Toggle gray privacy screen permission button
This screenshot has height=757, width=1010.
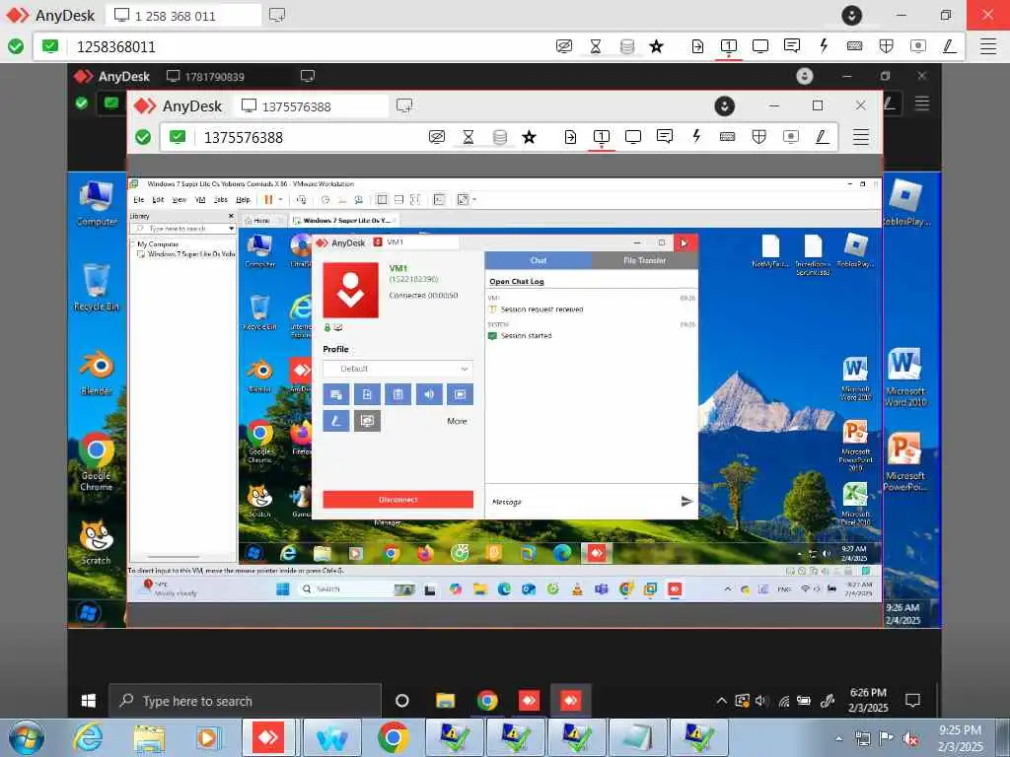click(x=367, y=421)
